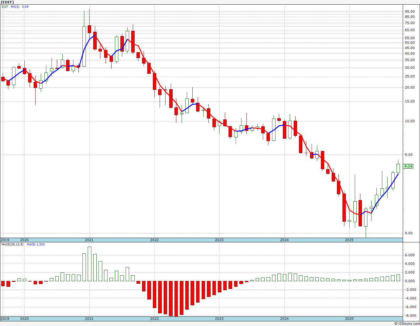
Task: Click the 2020 marker on MACD timeline
Action: pos(24,318)
